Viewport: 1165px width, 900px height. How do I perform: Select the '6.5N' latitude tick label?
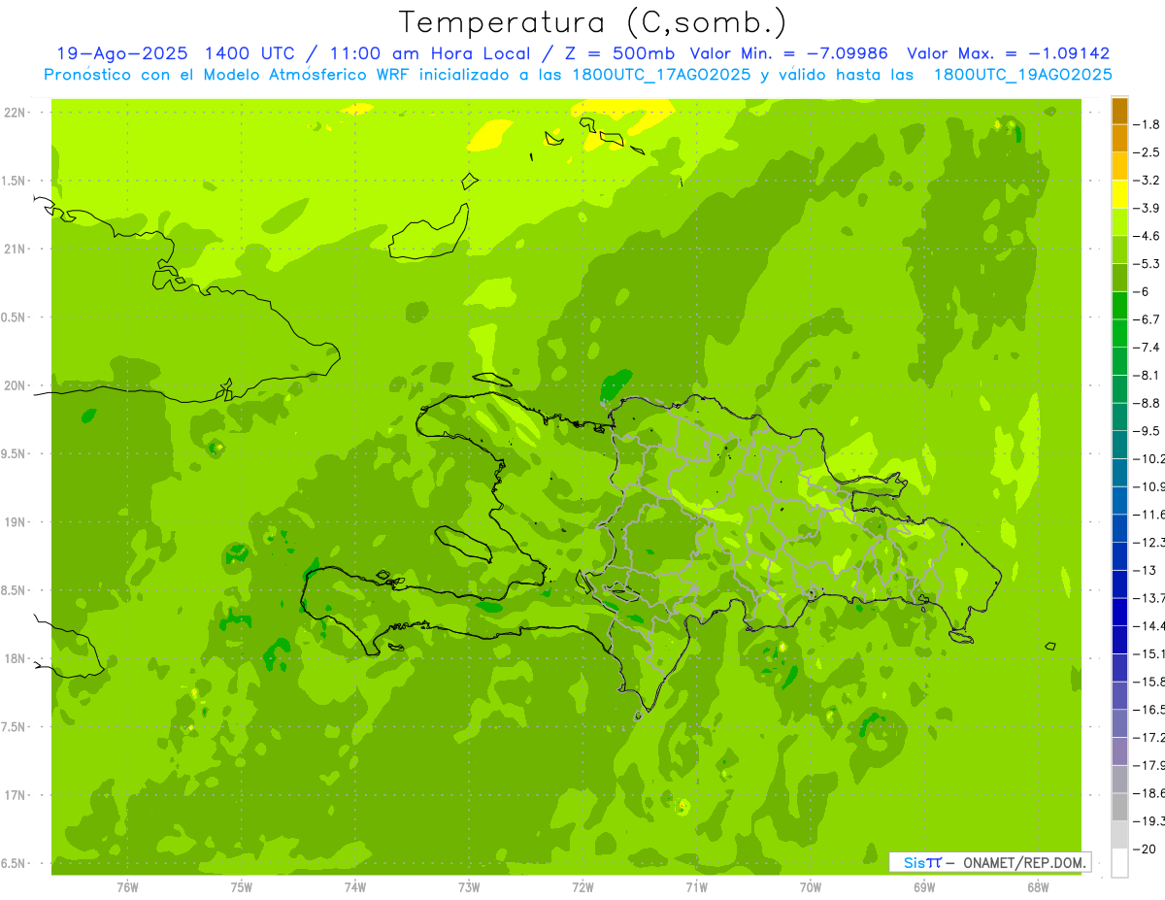(15, 864)
